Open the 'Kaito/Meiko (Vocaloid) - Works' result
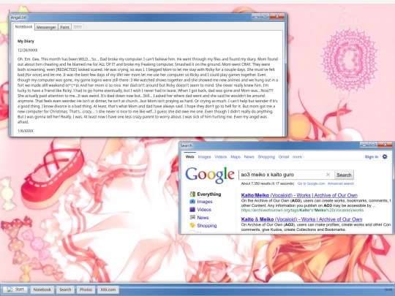This screenshot has width=395, height=296. (299, 195)
